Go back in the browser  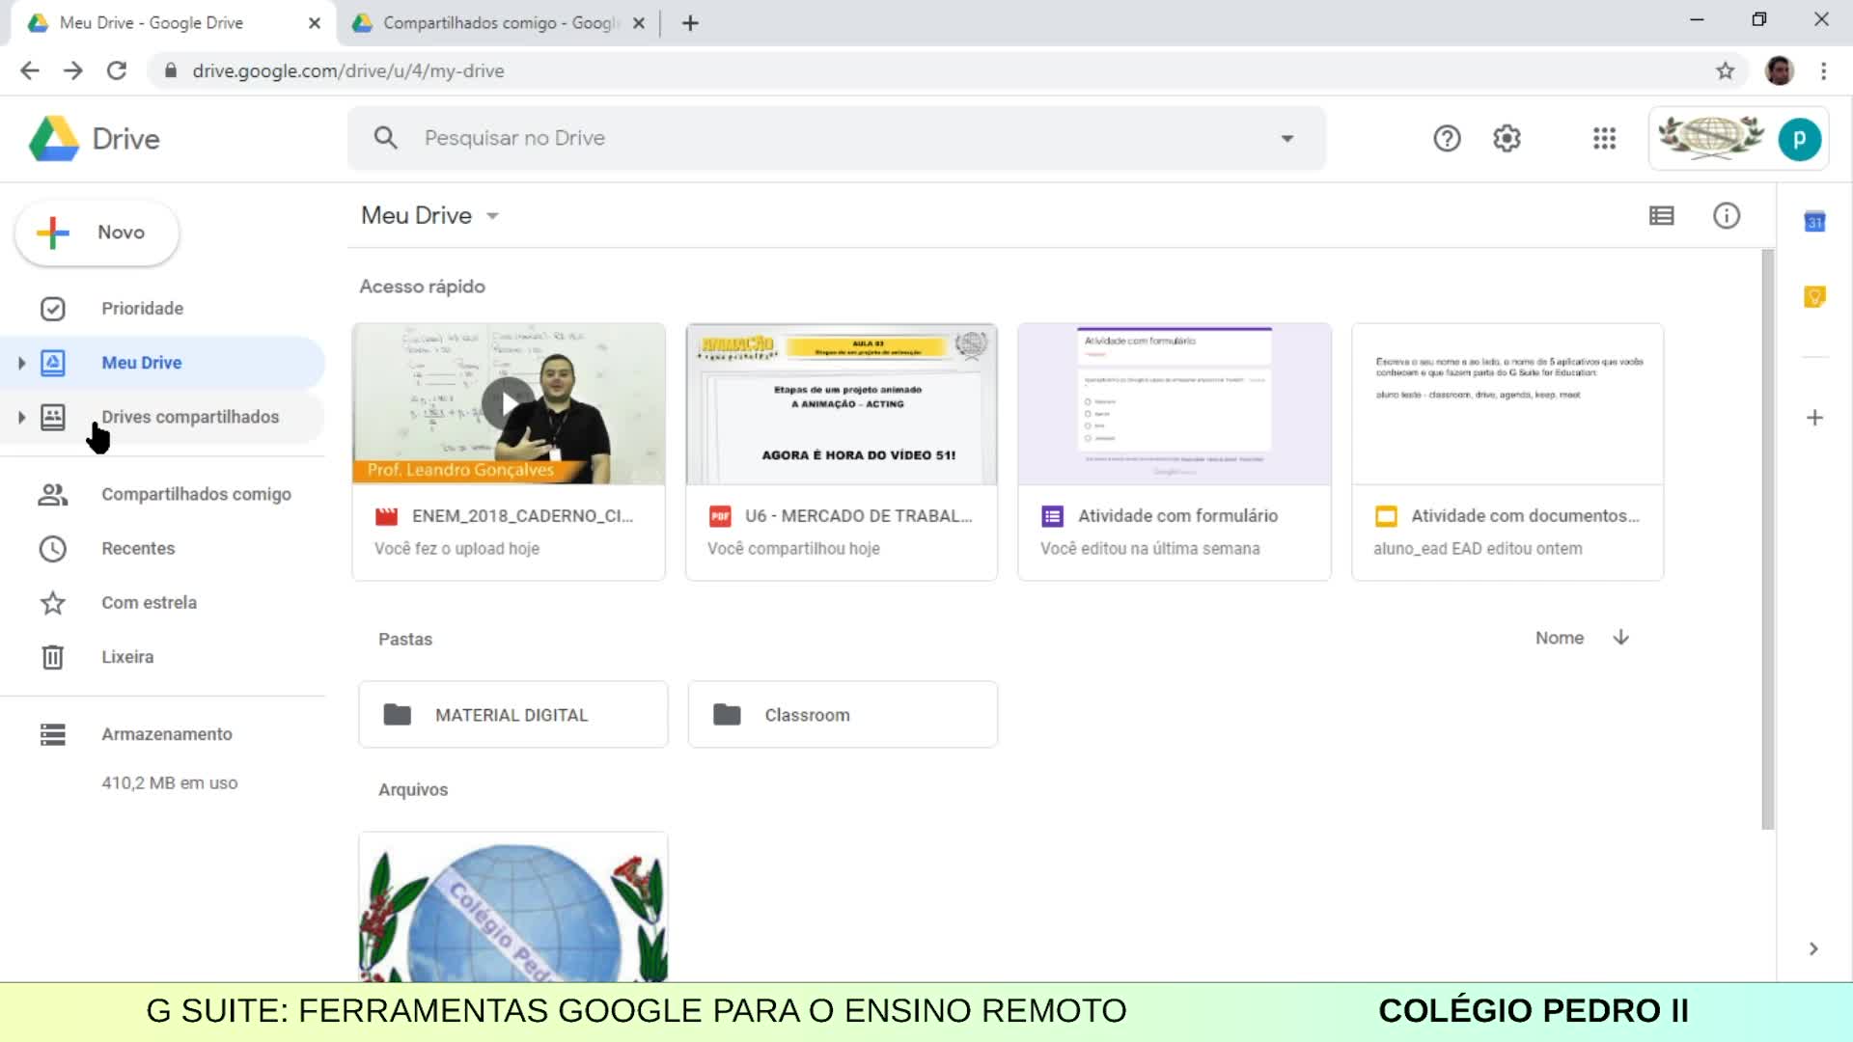[x=30, y=70]
